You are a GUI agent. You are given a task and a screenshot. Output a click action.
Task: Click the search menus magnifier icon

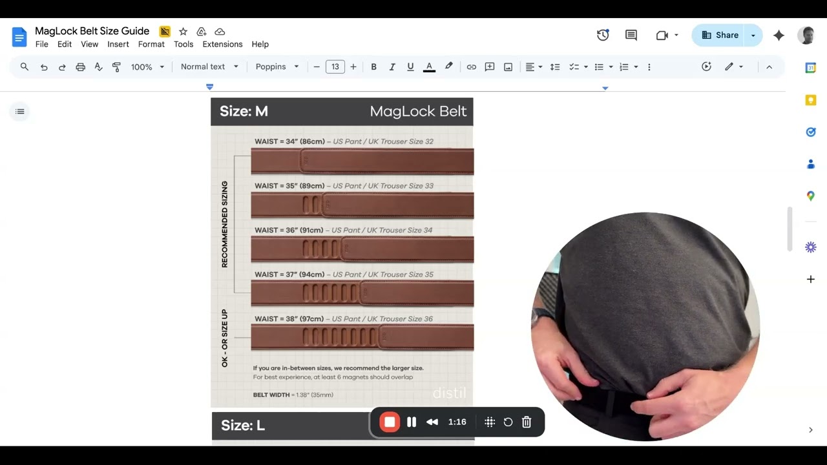pyautogui.click(x=25, y=67)
